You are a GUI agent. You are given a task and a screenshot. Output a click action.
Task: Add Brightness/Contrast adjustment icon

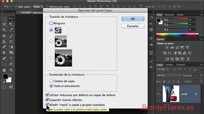click(167, 47)
